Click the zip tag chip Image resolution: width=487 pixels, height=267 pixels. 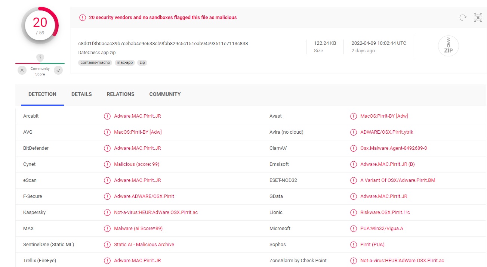(142, 63)
